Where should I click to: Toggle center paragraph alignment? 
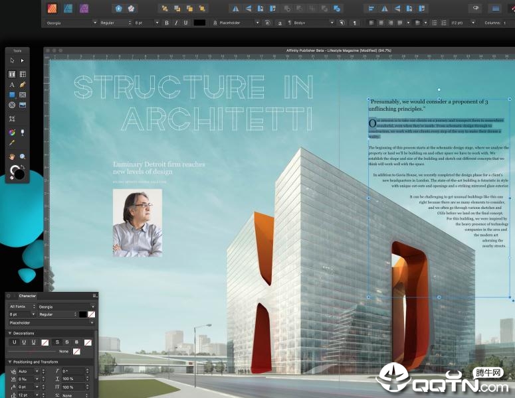[381, 23]
